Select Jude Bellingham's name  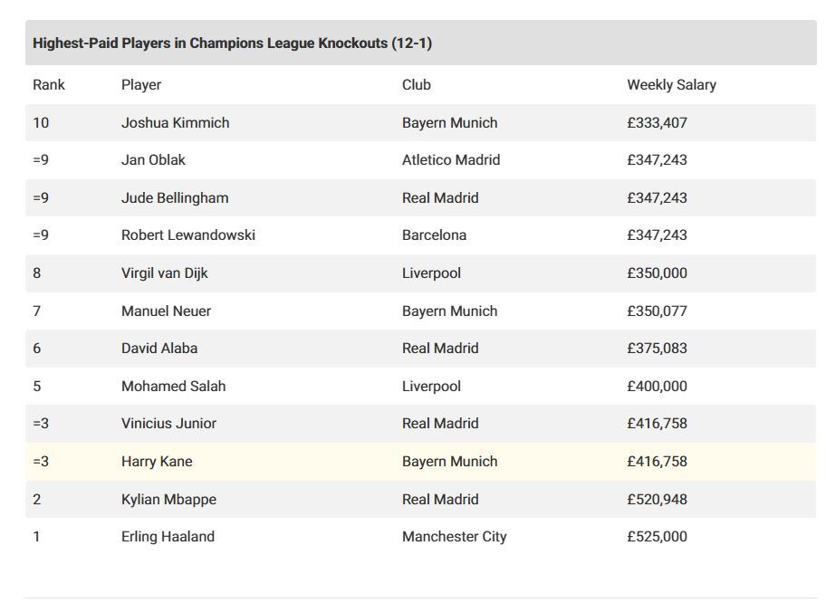[175, 198]
